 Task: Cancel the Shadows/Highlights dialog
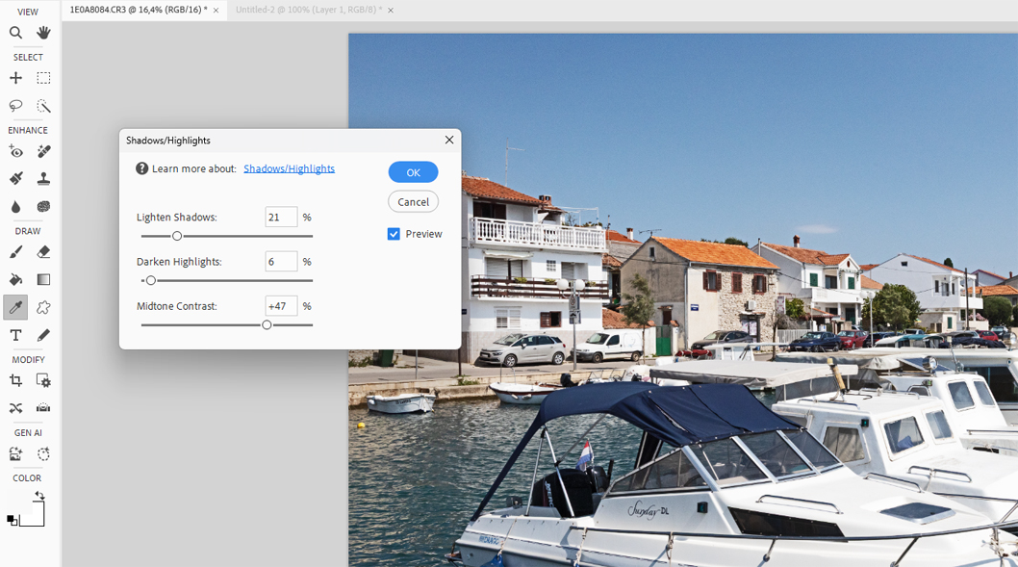(413, 202)
